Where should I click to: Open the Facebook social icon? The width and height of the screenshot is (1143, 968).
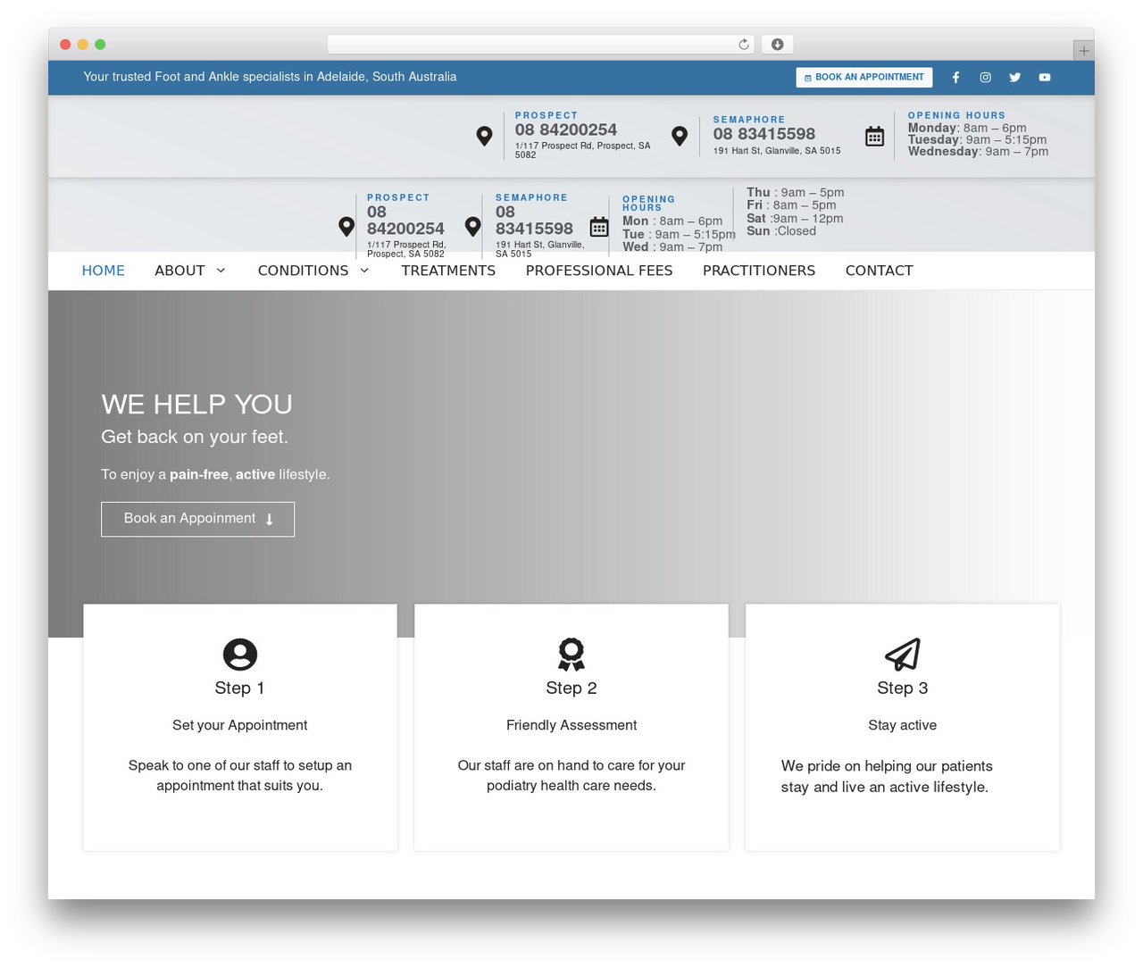pyautogui.click(x=955, y=78)
